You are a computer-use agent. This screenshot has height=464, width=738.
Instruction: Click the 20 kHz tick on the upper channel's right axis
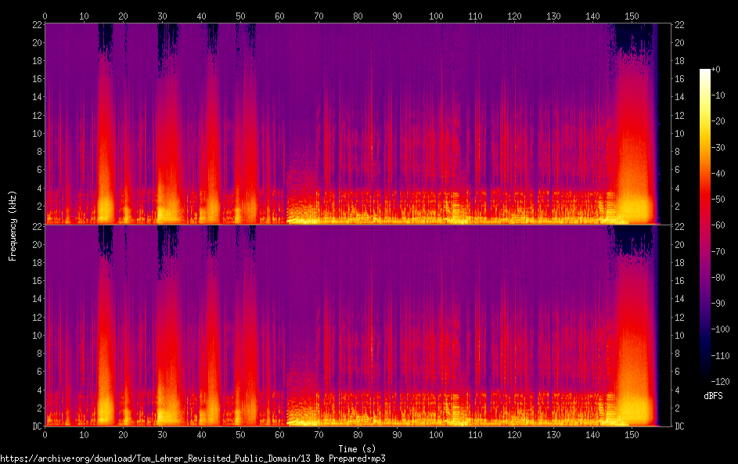pos(681,43)
